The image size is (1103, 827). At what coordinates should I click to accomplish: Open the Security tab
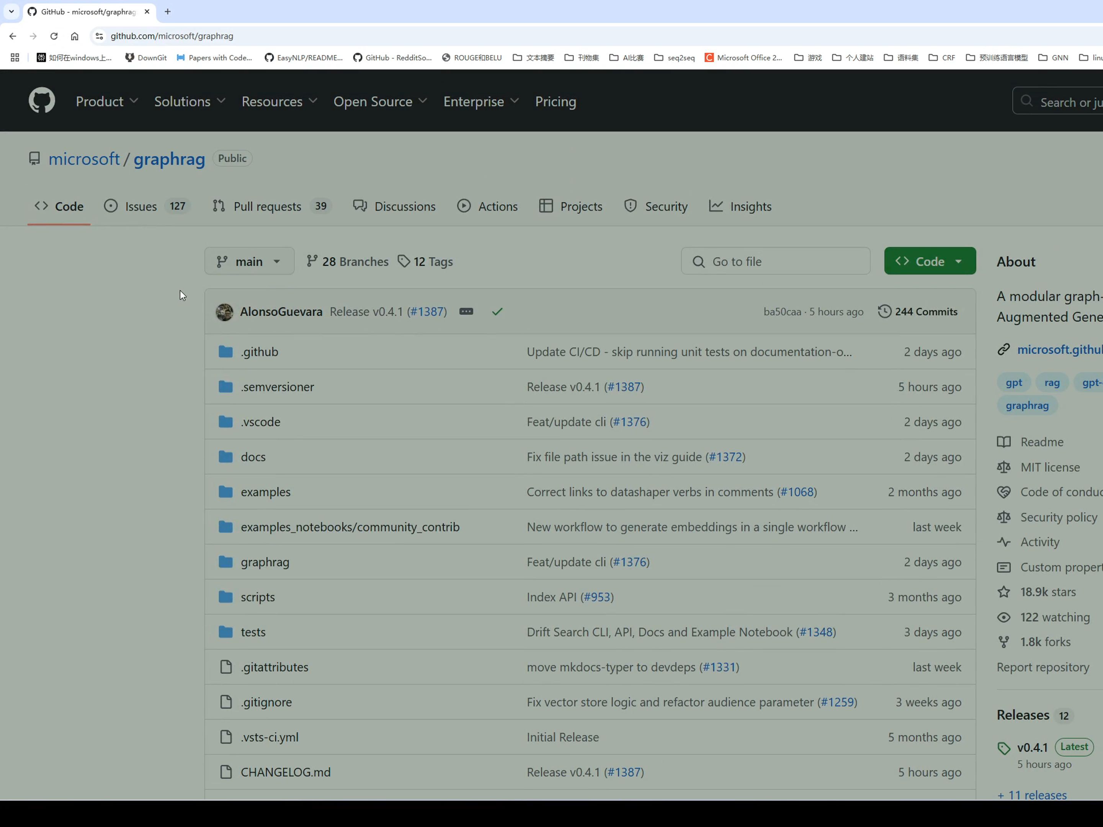pyautogui.click(x=656, y=206)
